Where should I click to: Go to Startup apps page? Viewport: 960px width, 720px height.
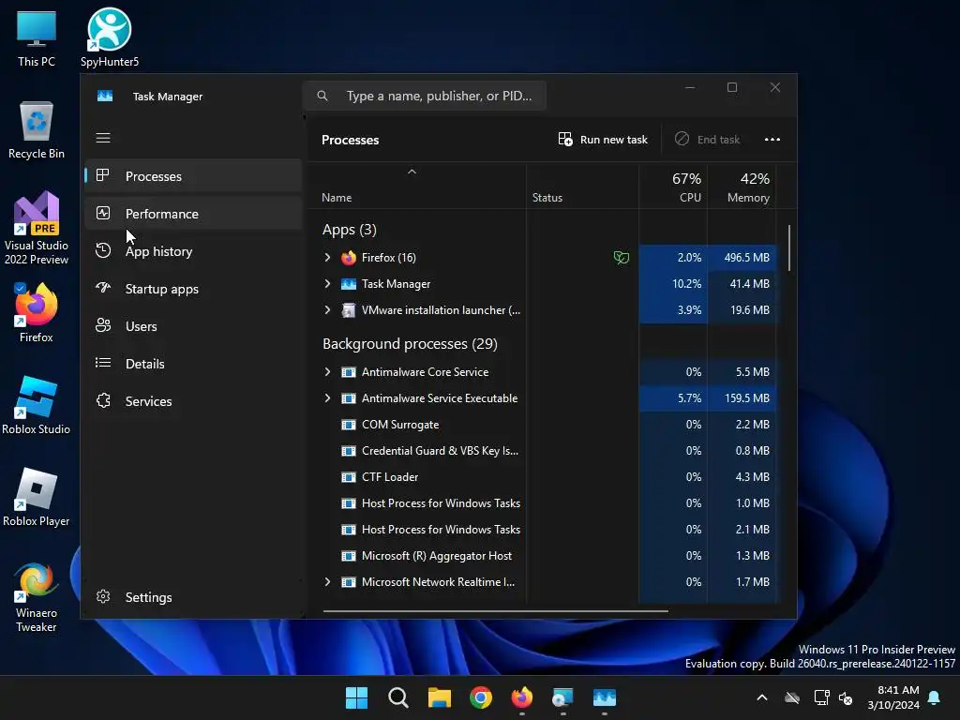click(193, 289)
